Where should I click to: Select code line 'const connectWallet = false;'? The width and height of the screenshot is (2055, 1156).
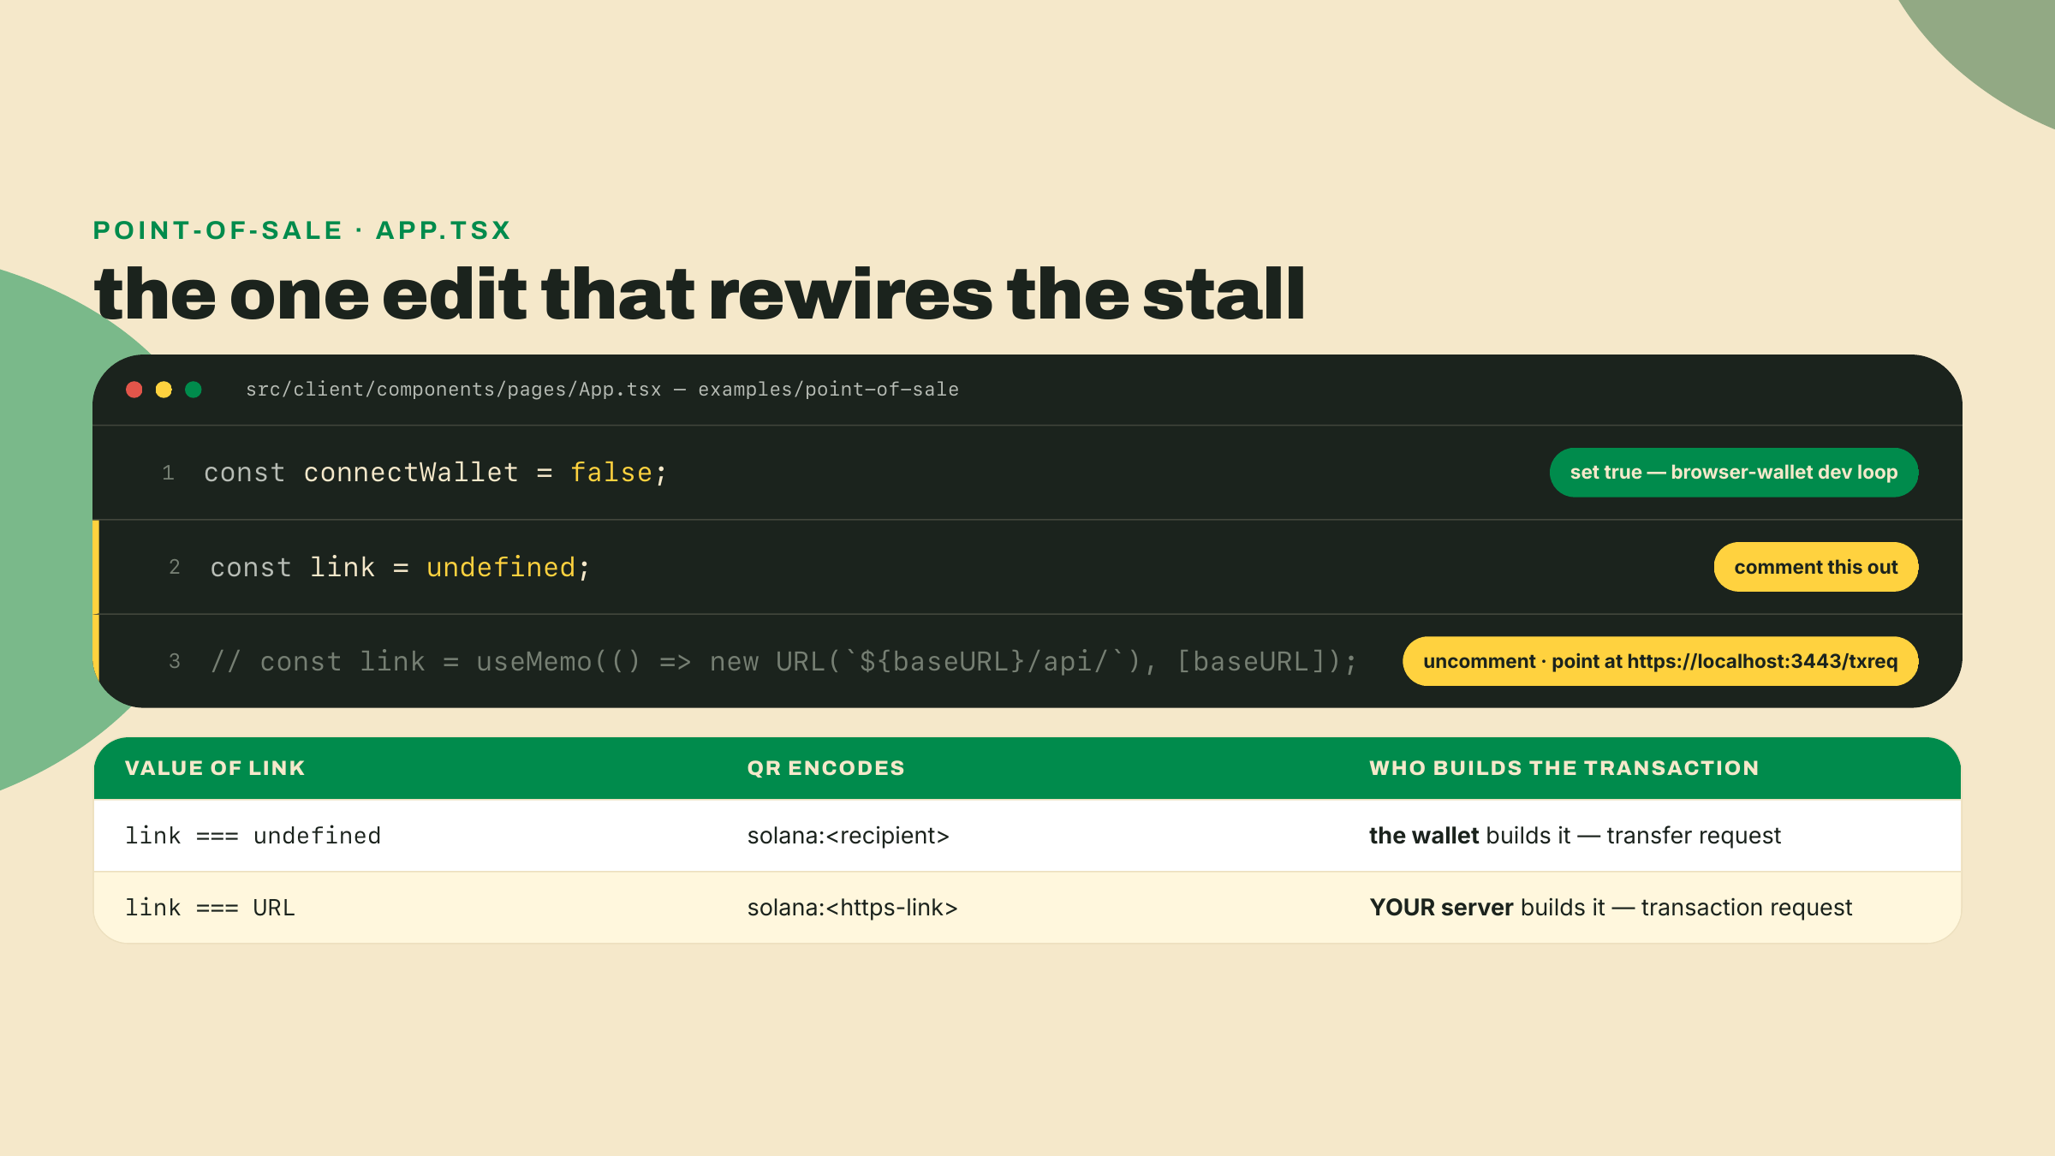point(435,473)
